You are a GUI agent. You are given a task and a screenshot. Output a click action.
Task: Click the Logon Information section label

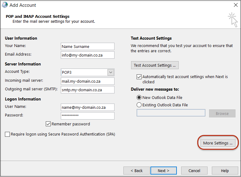click(23, 99)
